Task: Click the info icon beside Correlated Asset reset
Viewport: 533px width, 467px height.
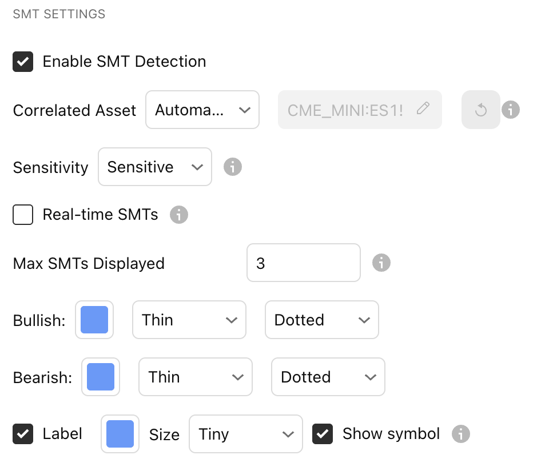Action: [x=510, y=110]
